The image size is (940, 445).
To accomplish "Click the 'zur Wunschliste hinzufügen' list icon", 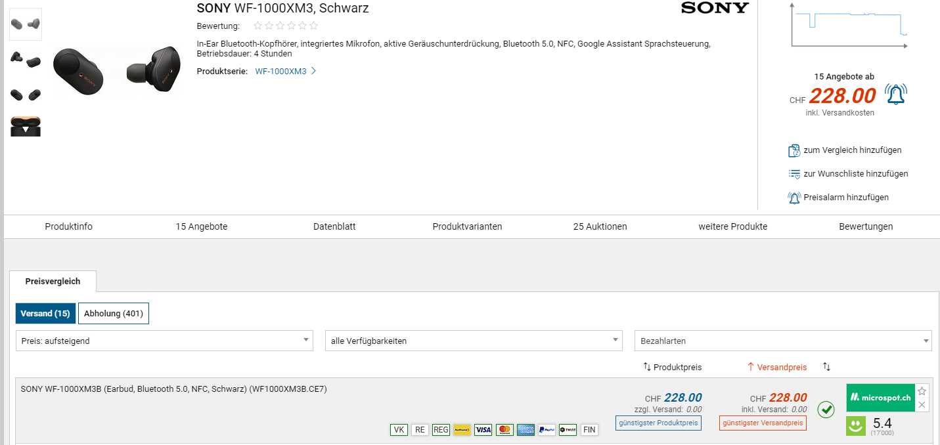I will tap(794, 174).
